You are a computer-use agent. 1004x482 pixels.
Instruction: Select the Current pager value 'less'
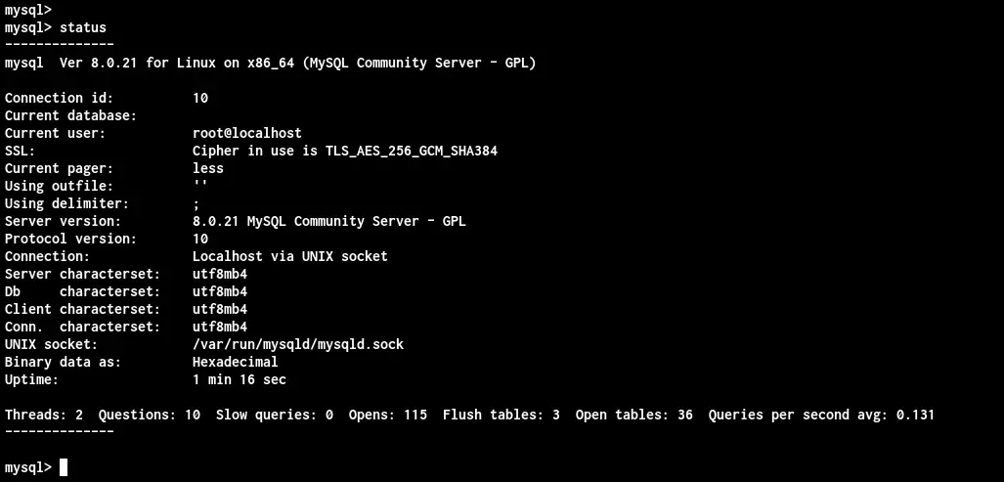click(208, 168)
